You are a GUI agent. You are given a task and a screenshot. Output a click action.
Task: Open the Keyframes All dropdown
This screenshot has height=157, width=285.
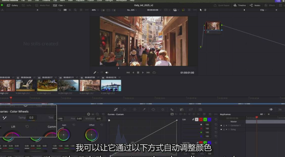point(262,114)
